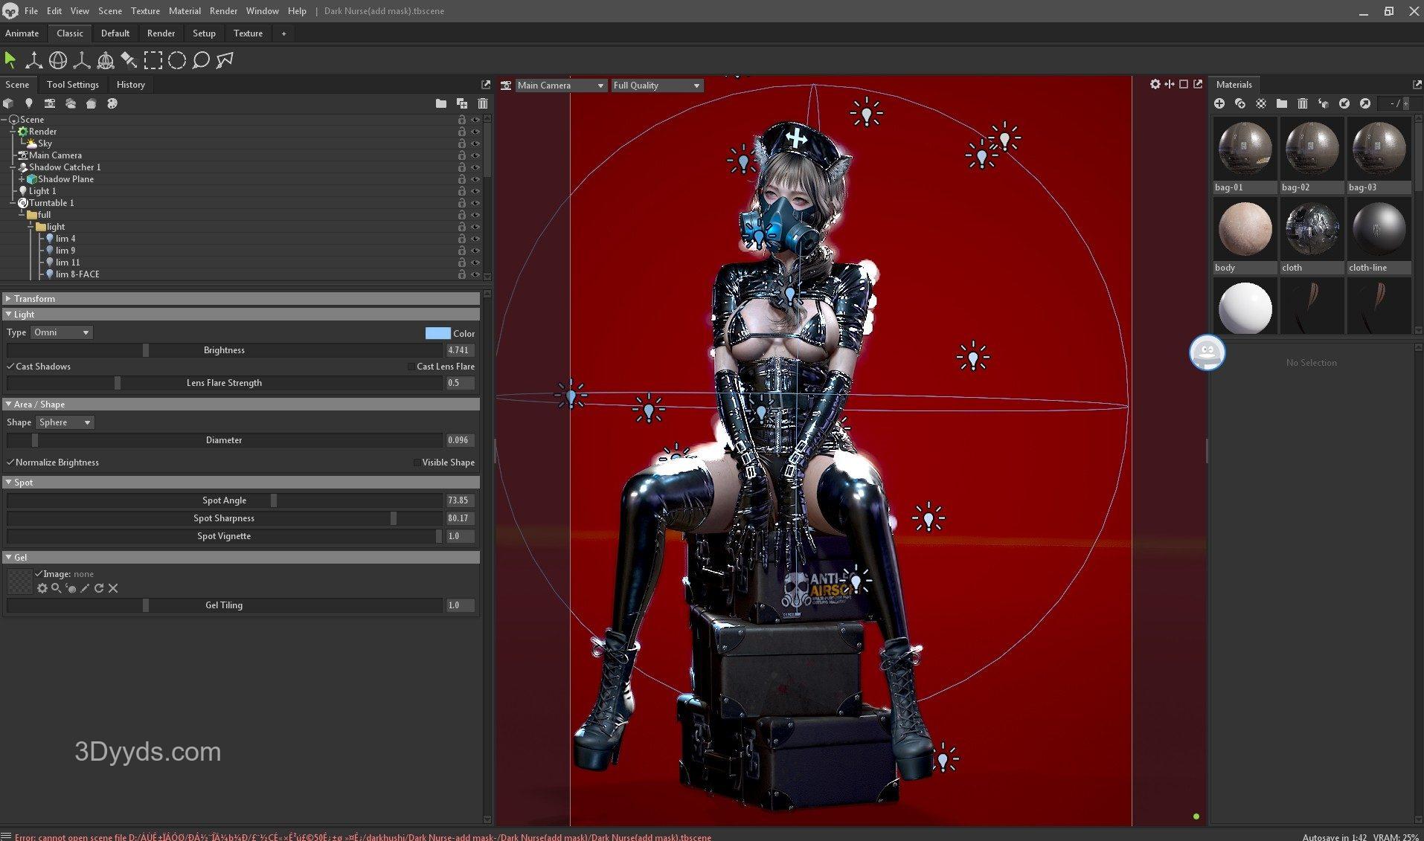The width and height of the screenshot is (1424, 841).
Task: Create a new material with plus icon
Action: point(1219,103)
